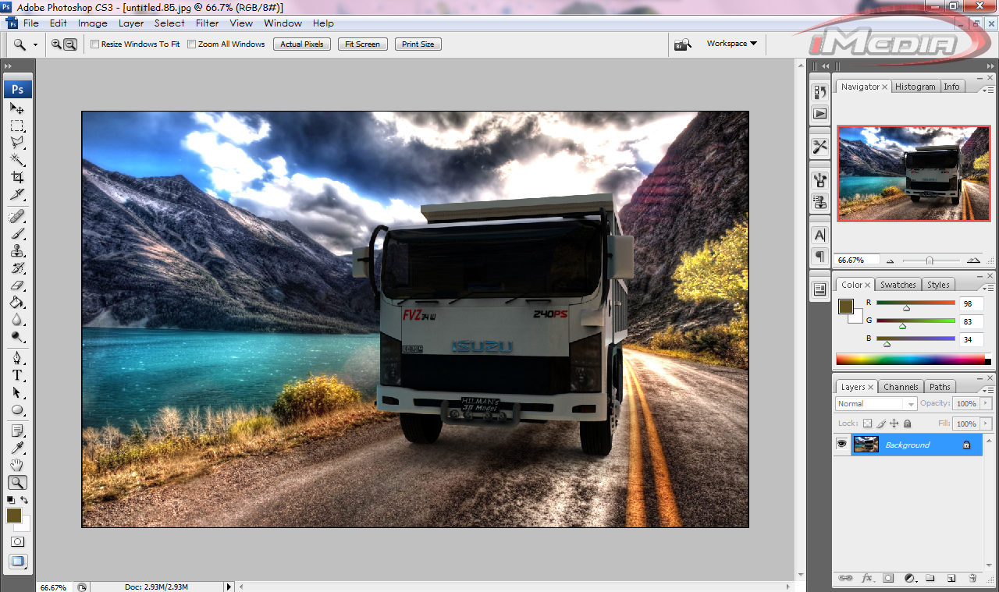This screenshot has height=592, width=999.
Task: Open the Brushes panel icon
Action: pyautogui.click(x=819, y=181)
